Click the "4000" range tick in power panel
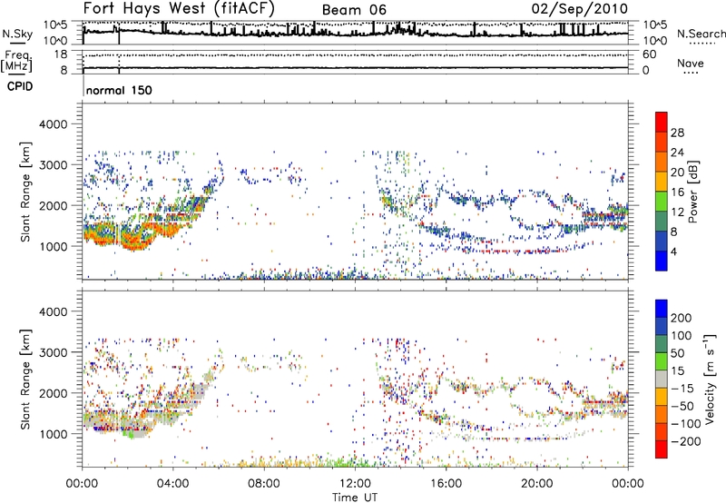The height and width of the screenshot is (503, 726). click(54, 124)
